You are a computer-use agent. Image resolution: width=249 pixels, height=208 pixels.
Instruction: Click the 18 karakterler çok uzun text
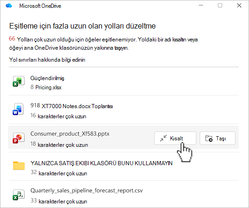(59, 144)
